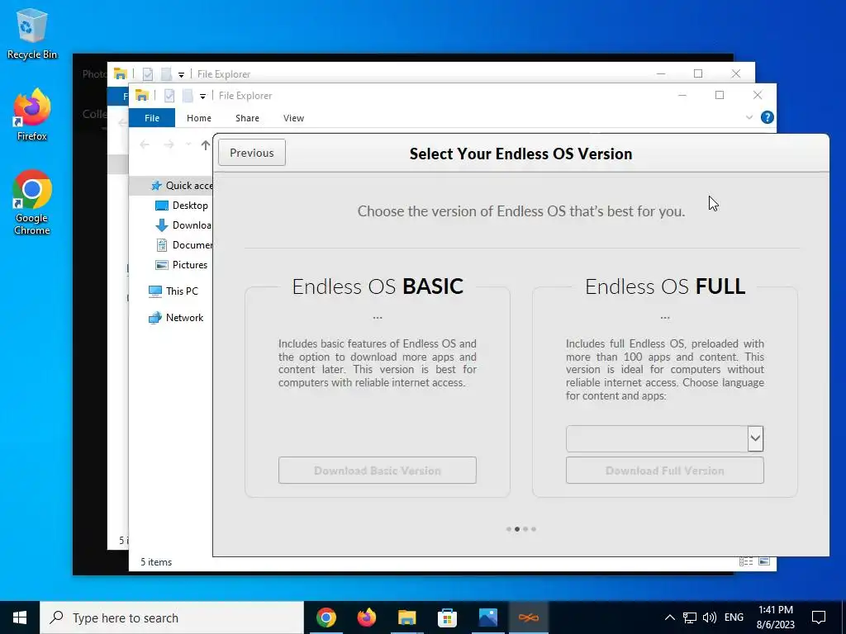Image resolution: width=846 pixels, height=634 pixels.
Task: Click the rear File Explorer title bar folder icon
Action: click(x=120, y=73)
